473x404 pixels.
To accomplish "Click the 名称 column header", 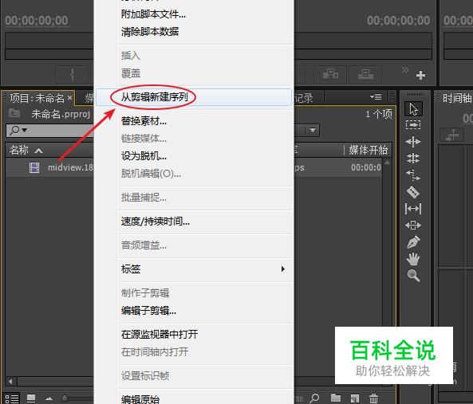I will click(x=18, y=150).
